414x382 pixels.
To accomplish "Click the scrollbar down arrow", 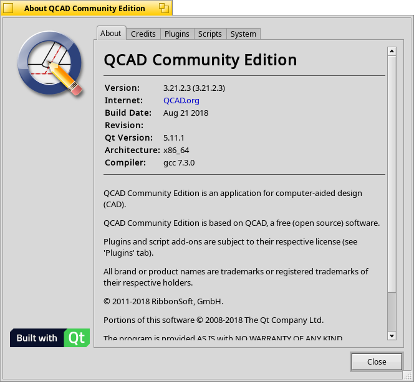I will pyautogui.click(x=392, y=335).
